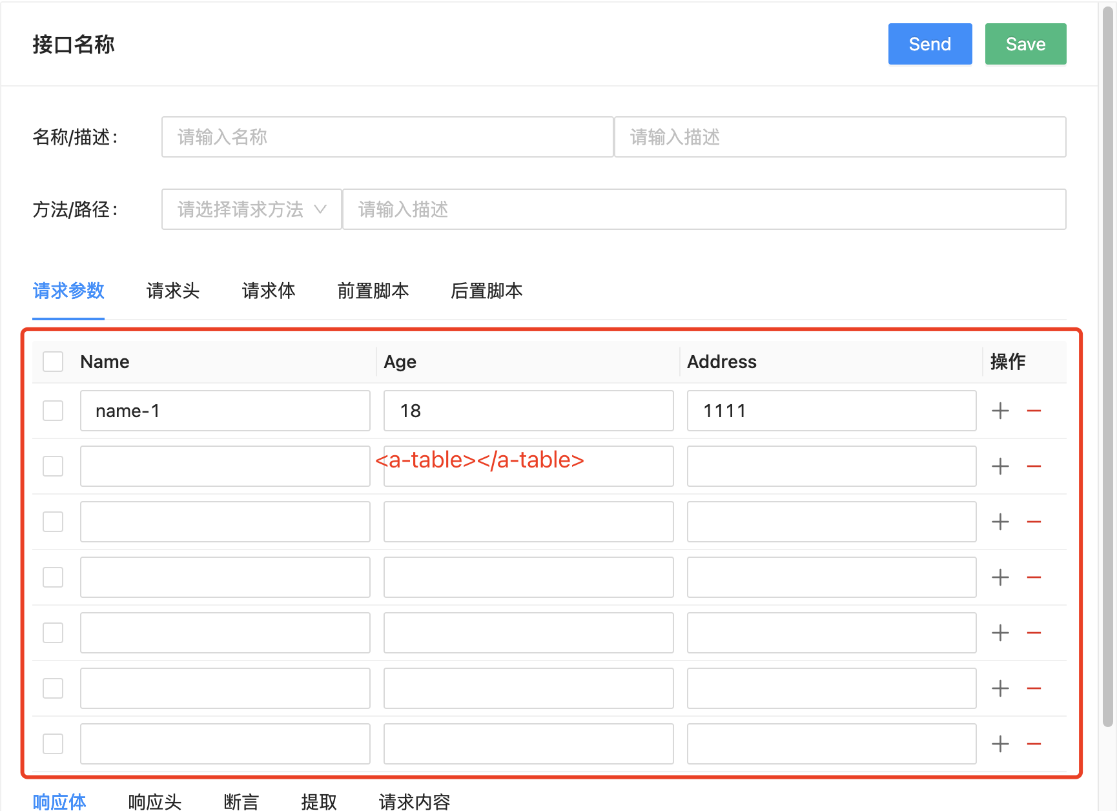Click the Name field containing name-1

pos(225,411)
